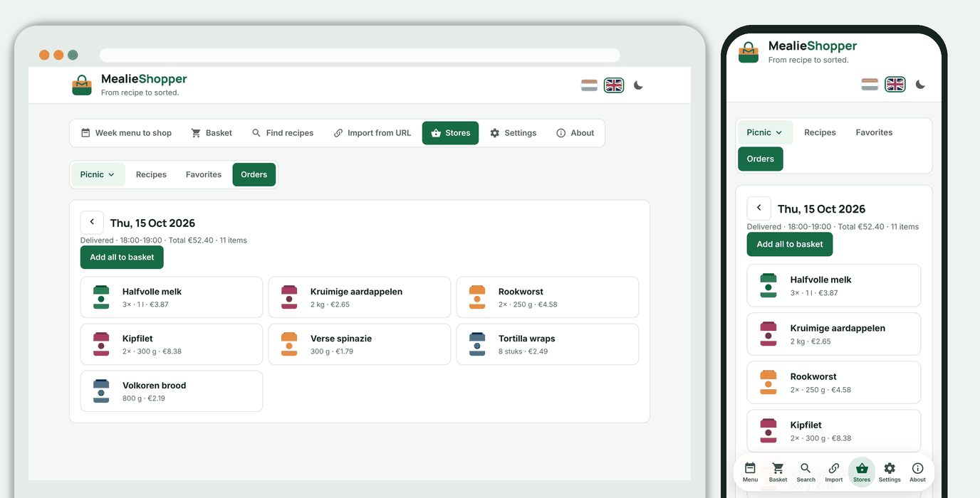Screen dimensions: 980x498
Task: Toggle dark mode moon icon in desktop window
Action: (x=638, y=85)
